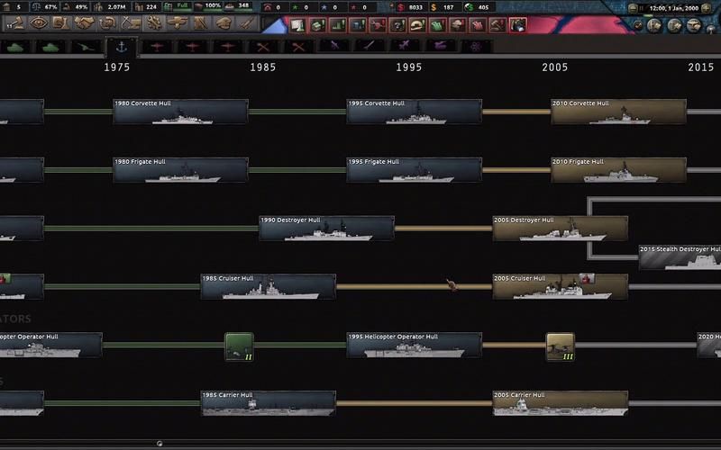The height and width of the screenshot is (450, 721).
Task: Select the 2010 Corvette Hull technology
Action: 618,112
